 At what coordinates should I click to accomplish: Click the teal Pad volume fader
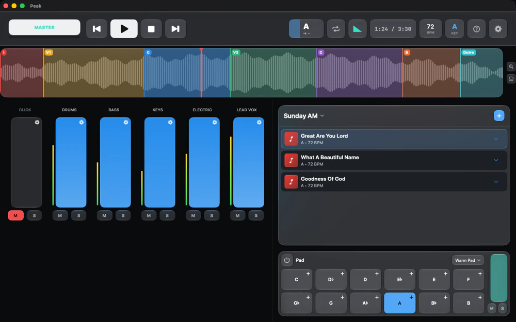[x=498, y=278]
